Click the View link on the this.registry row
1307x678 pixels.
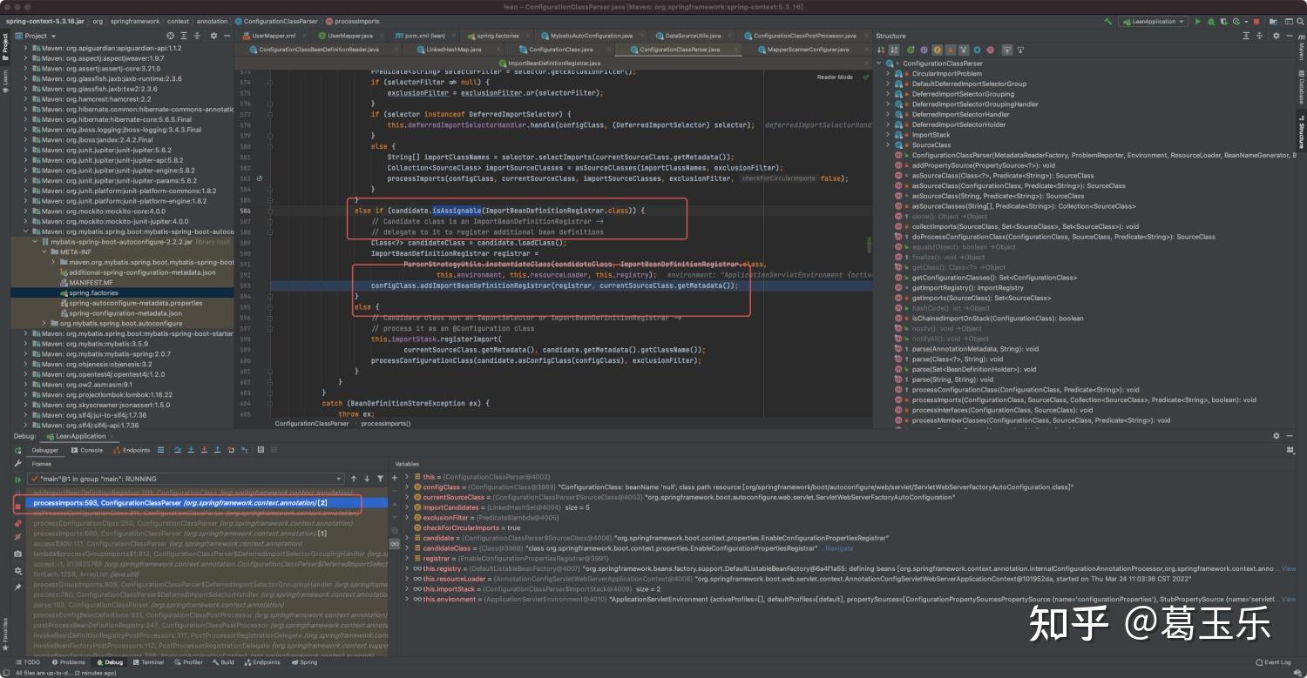click(1288, 568)
